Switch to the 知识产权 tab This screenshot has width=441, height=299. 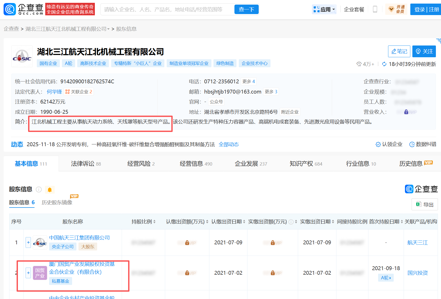coord(306,164)
